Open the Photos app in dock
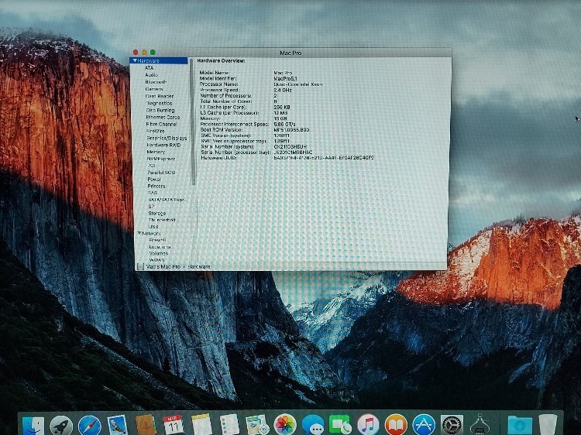Viewport: 581px width, 435px height. [x=285, y=424]
